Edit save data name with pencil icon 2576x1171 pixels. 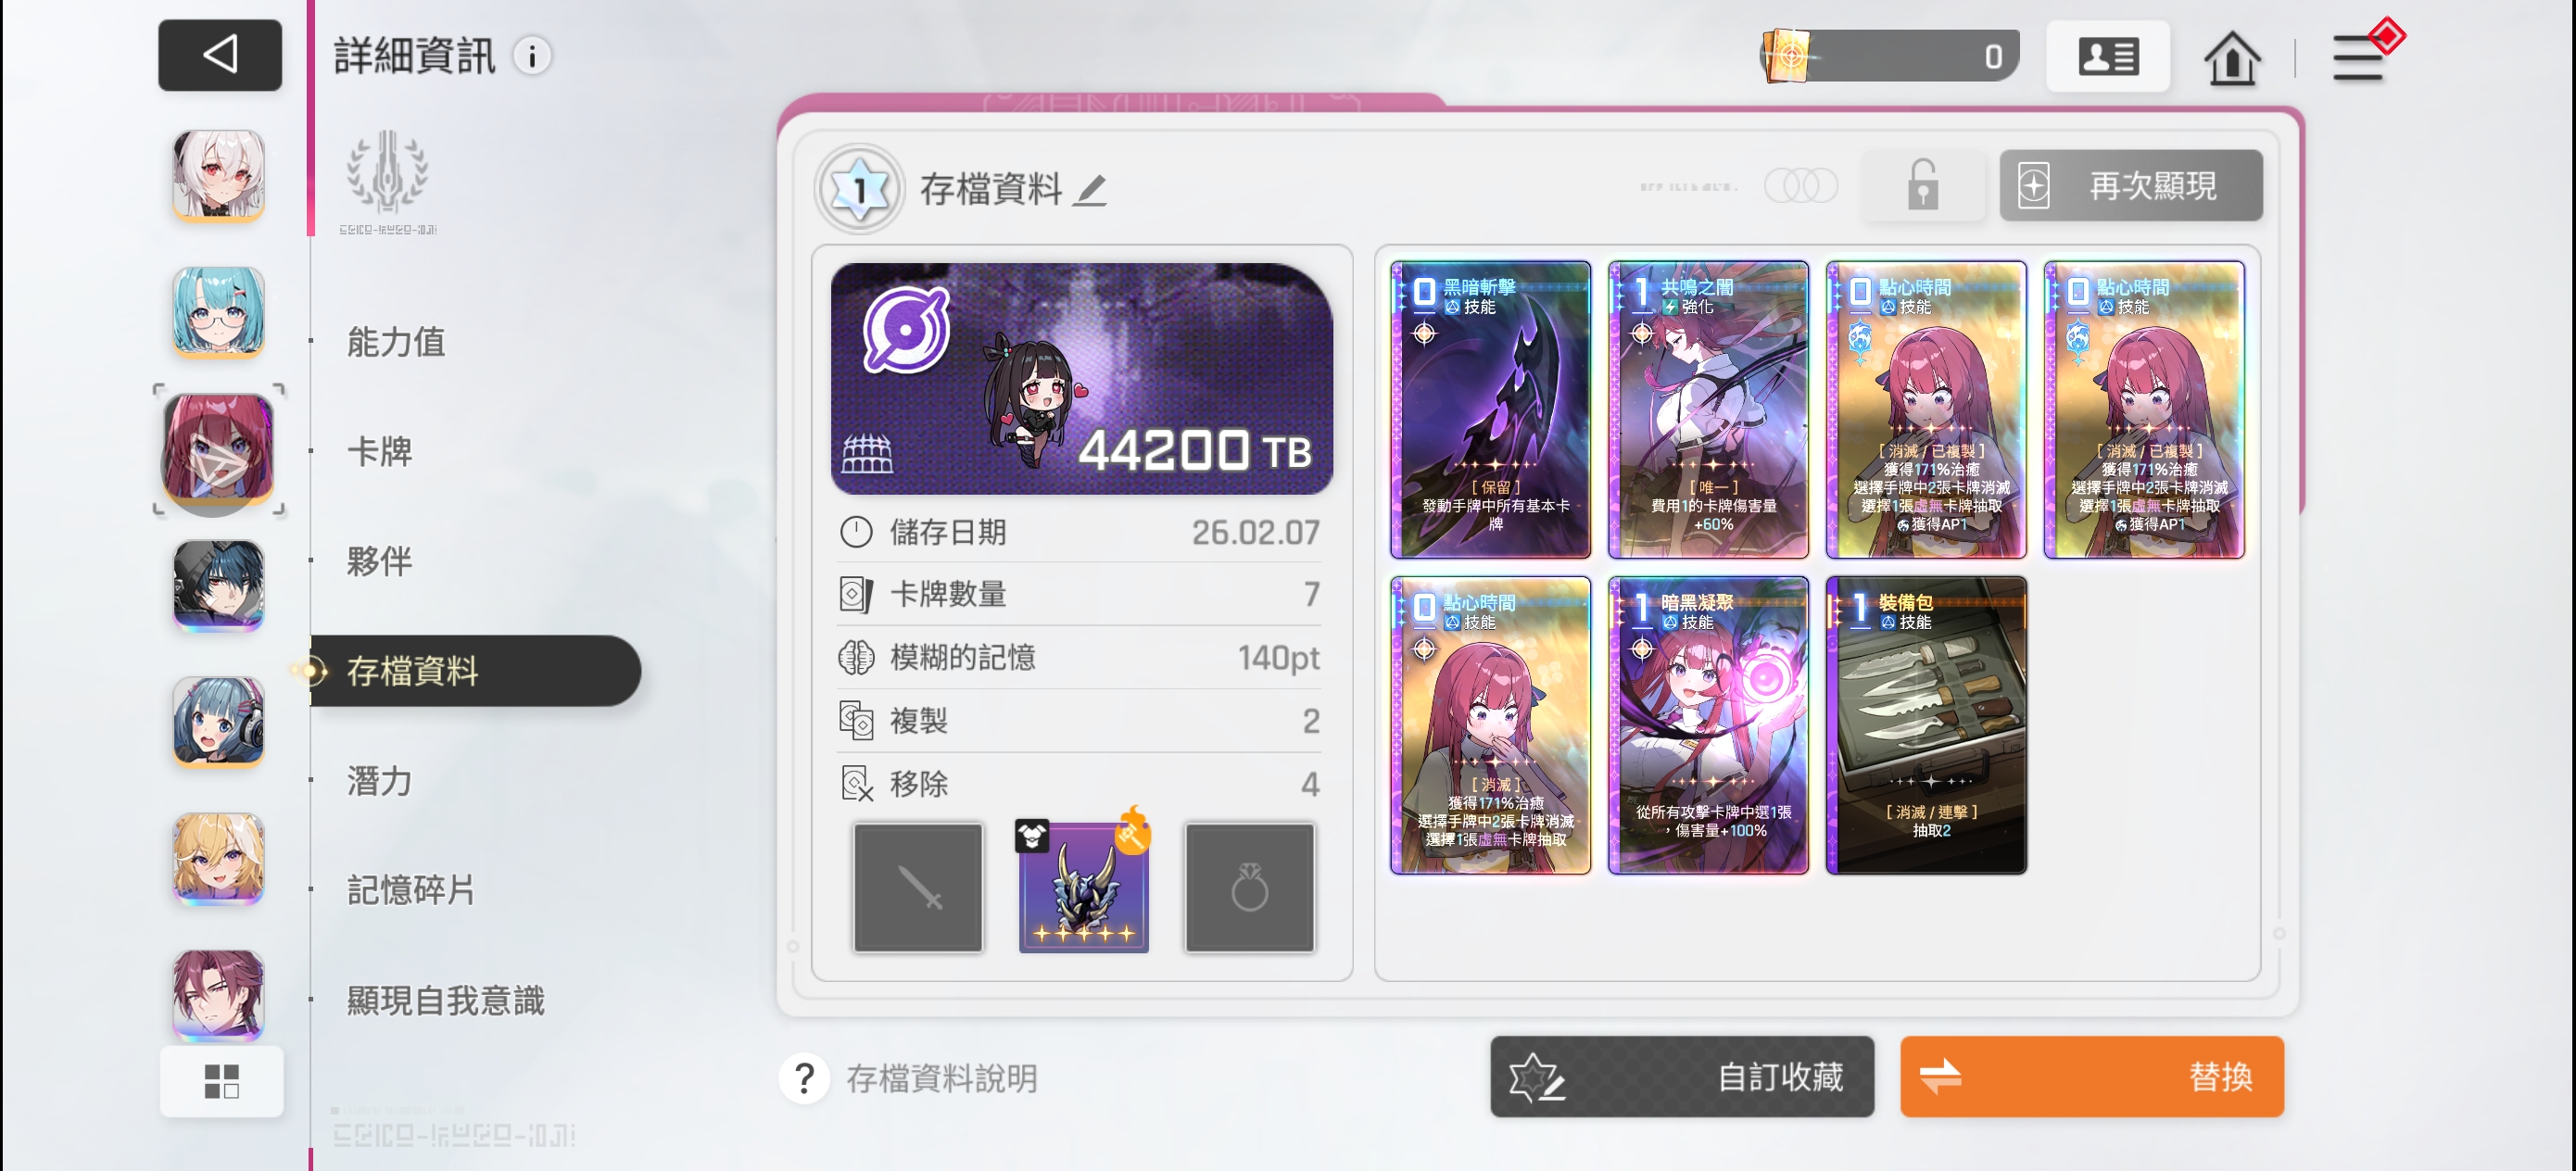click(1090, 189)
